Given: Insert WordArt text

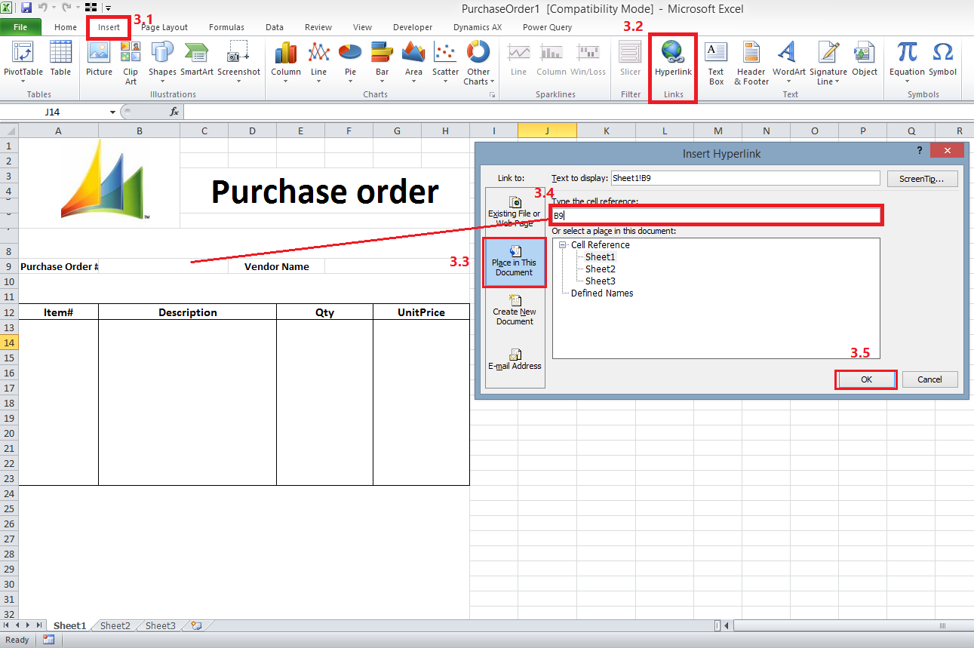Looking at the screenshot, I should tap(788, 60).
